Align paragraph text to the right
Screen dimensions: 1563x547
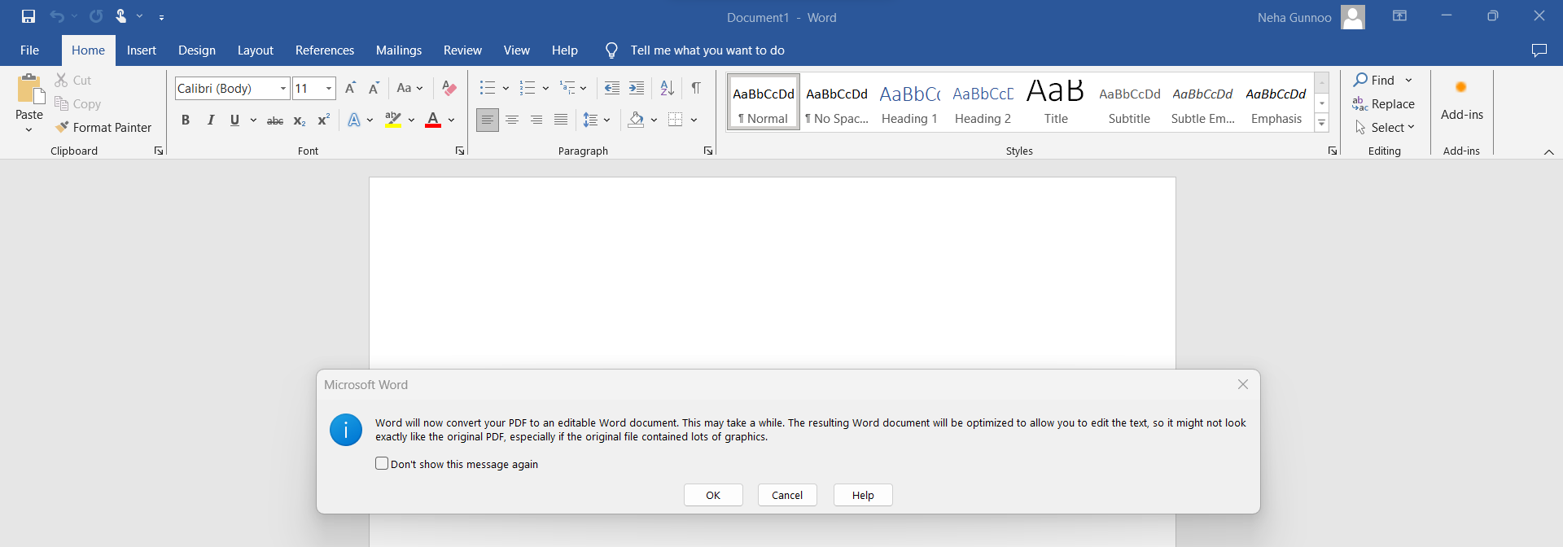click(536, 120)
